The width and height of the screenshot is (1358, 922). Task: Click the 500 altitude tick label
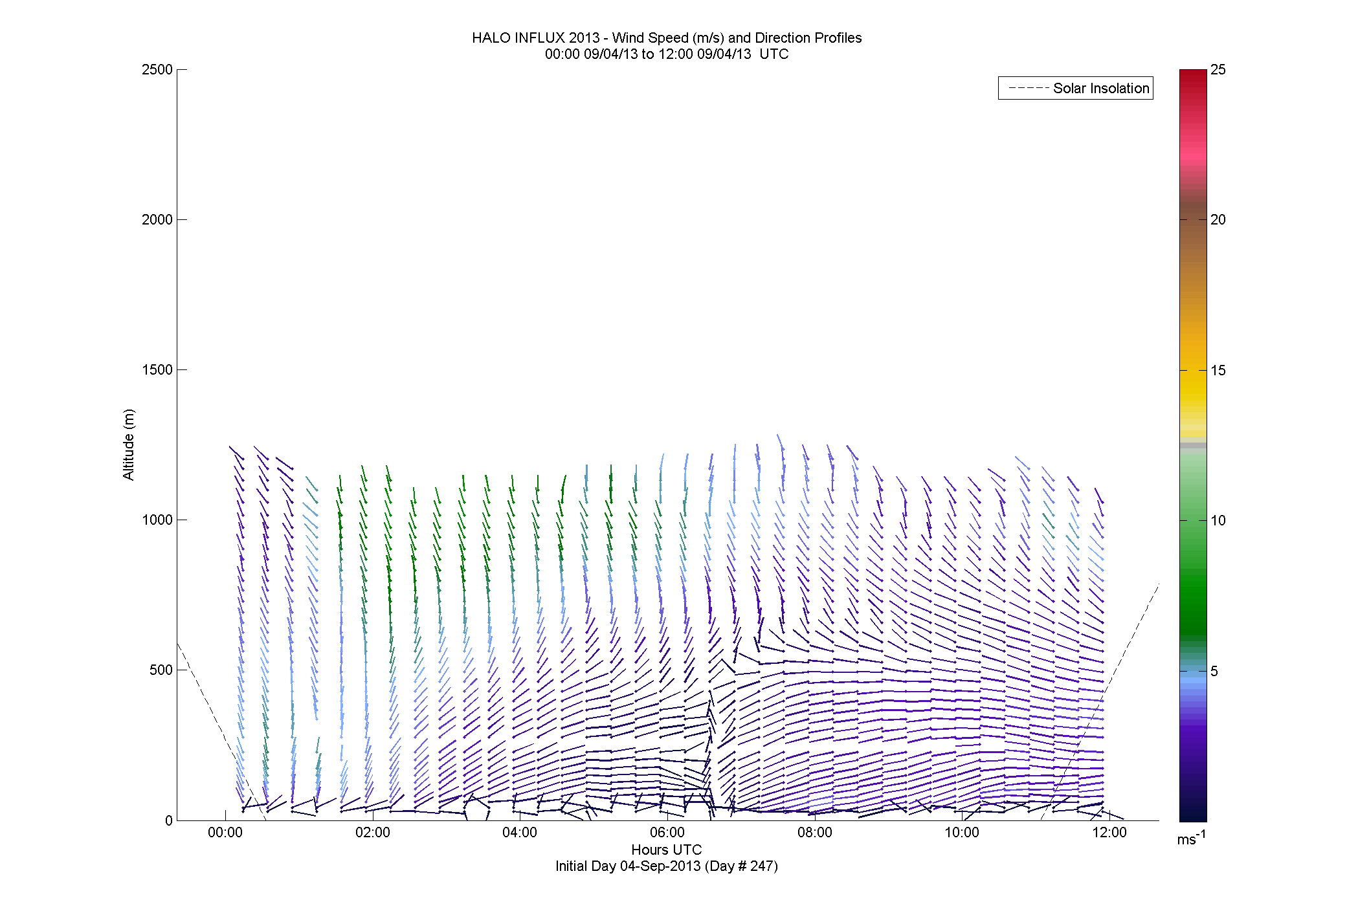click(161, 670)
